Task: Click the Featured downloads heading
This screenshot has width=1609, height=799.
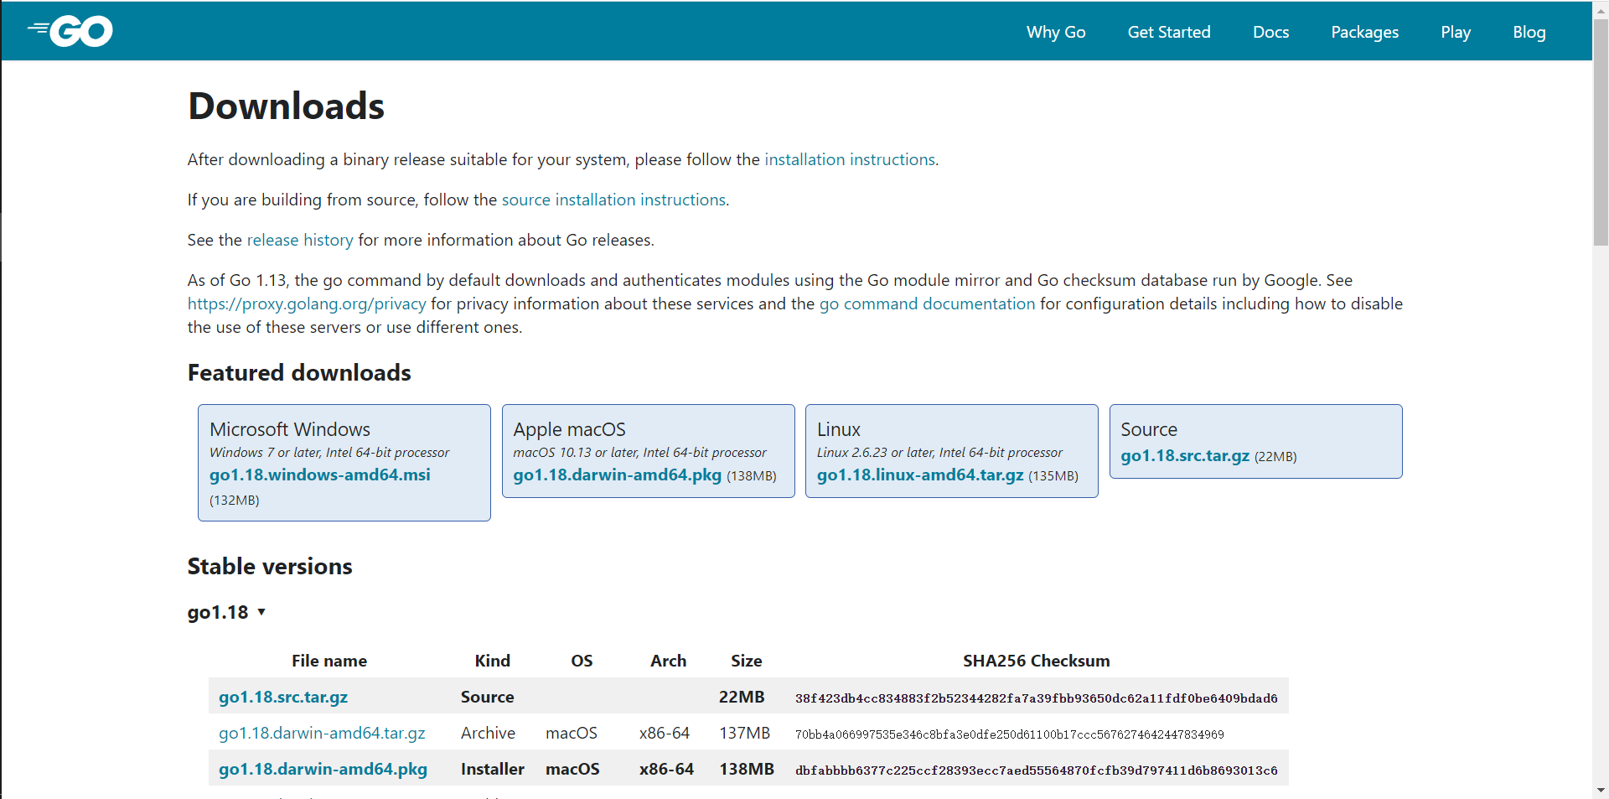Action: 299,372
